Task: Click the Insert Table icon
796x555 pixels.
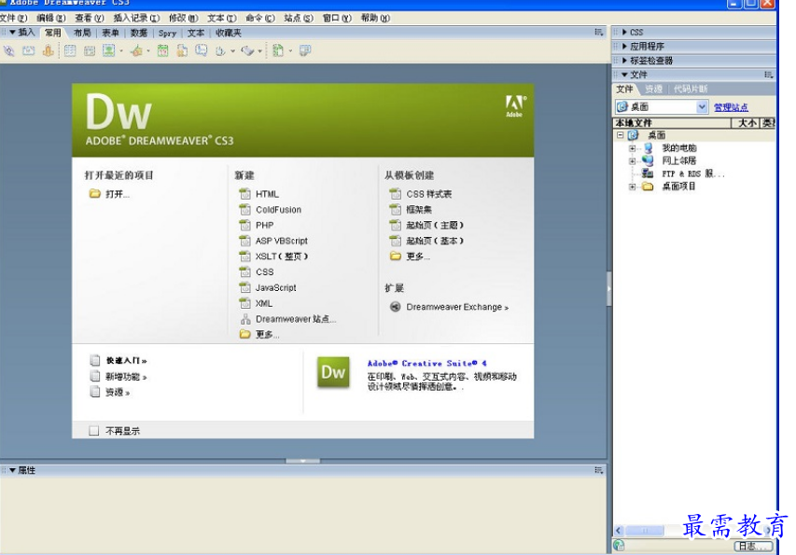Action: coord(70,50)
